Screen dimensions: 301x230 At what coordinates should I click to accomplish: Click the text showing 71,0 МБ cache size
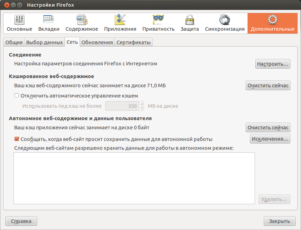[90, 85]
